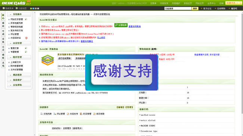Click the red shield icon beside 内容回收站
The image size is (243, 136).
click(26, 38)
